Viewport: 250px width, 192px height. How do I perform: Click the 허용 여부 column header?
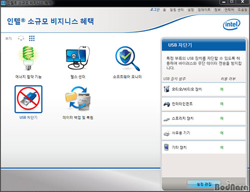coord(228,79)
